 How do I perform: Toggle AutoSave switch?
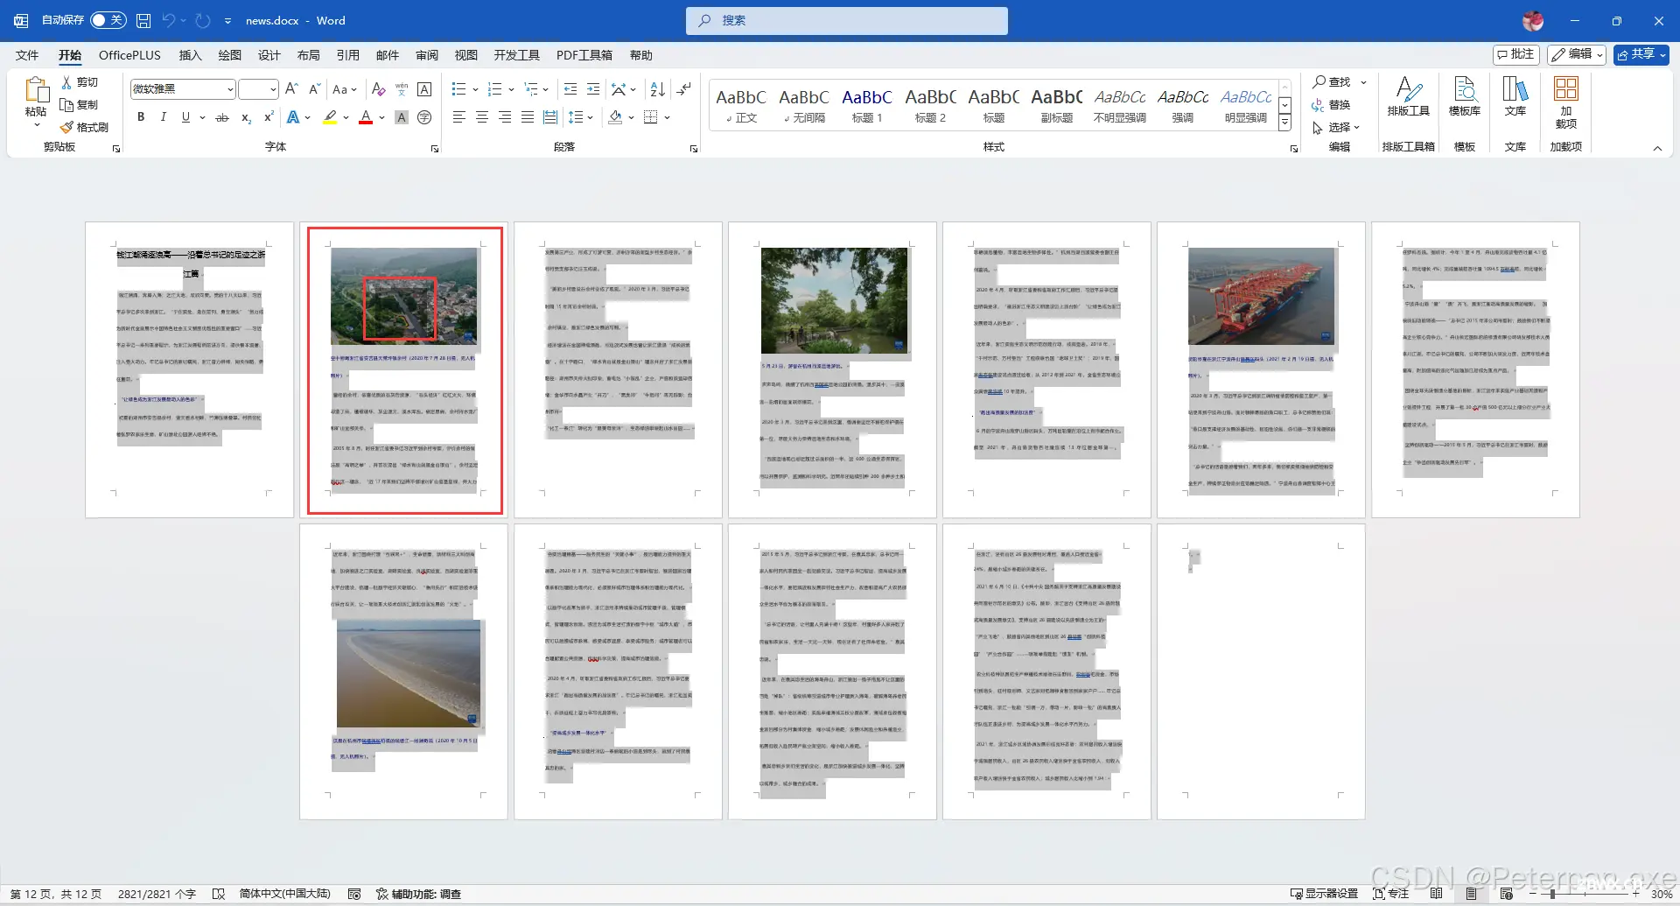coord(108,20)
